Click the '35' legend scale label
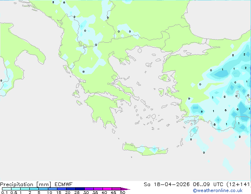Image resolution: width=251 pixels, height=194 pixels. [95, 192]
